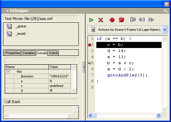Select the variable 'c' row name
The height and width of the screenshot is (122, 171).
pyautogui.click(x=22, y=86)
